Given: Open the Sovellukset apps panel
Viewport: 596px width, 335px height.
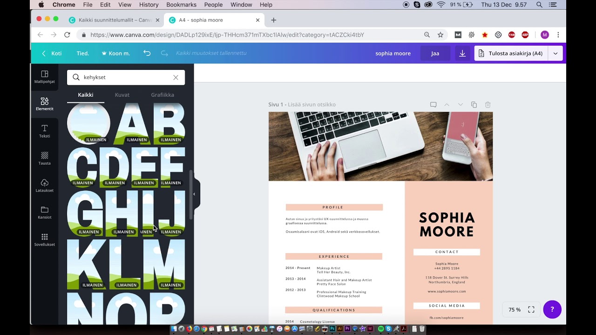Looking at the screenshot, I should click(44, 240).
